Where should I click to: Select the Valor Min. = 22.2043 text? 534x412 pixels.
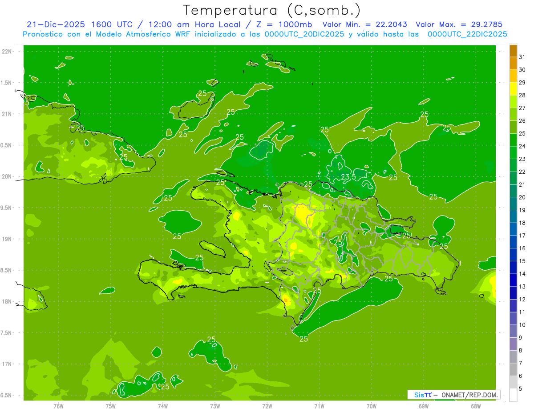point(364,24)
